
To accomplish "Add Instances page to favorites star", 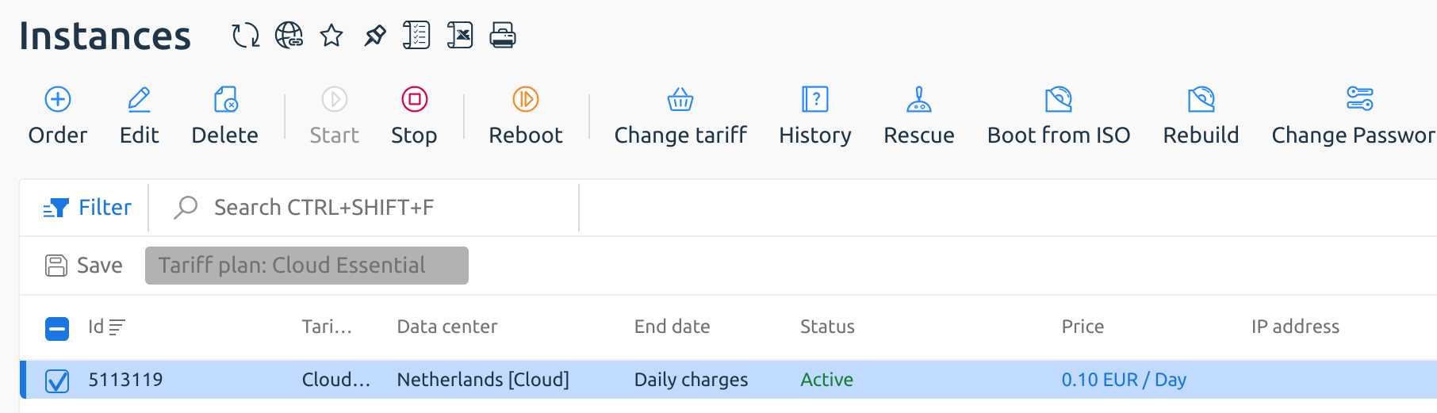I will point(331,36).
